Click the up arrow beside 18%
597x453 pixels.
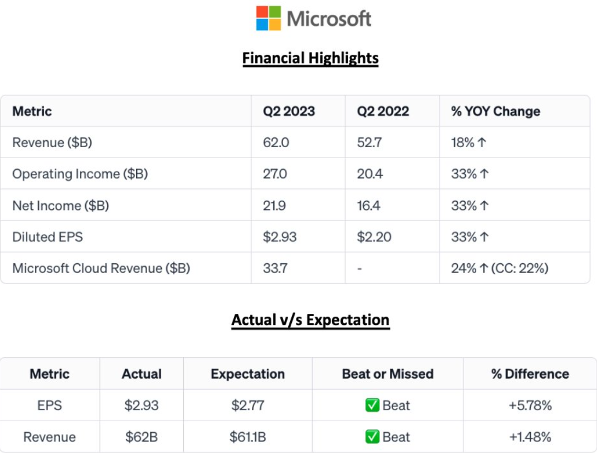pyautogui.click(x=482, y=142)
